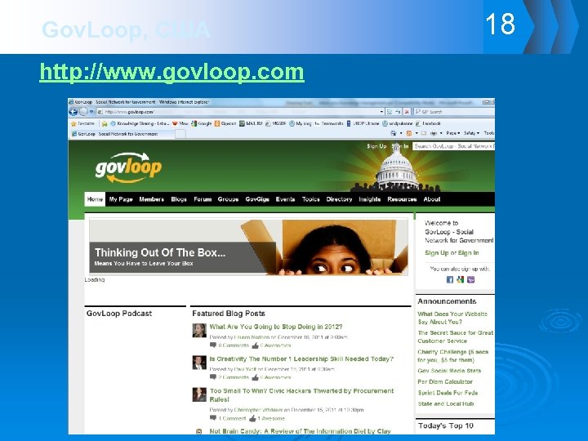Click the govloop logo in header
Viewport: 588px width, 441px height.
128,167
